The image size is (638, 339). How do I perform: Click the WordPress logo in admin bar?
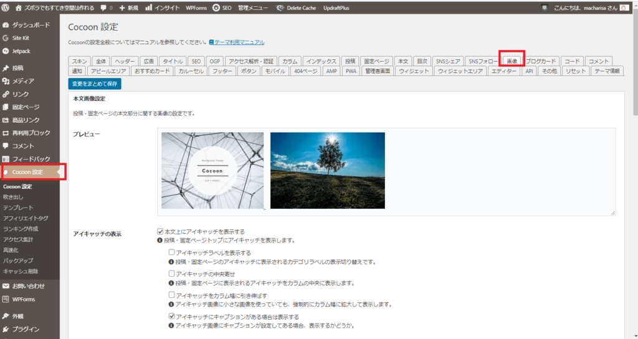coord(7,7)
